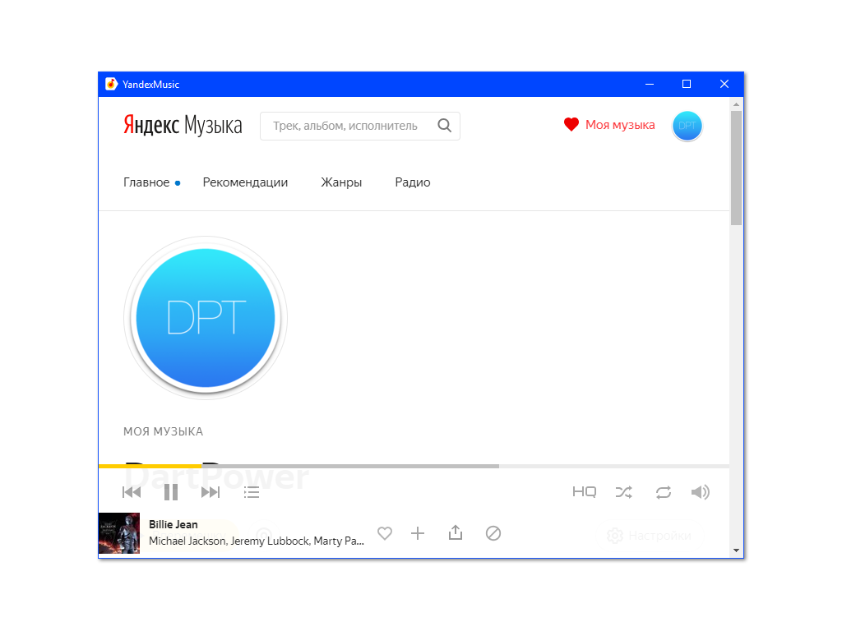Open the Billie Jean track title

point(173,525)
